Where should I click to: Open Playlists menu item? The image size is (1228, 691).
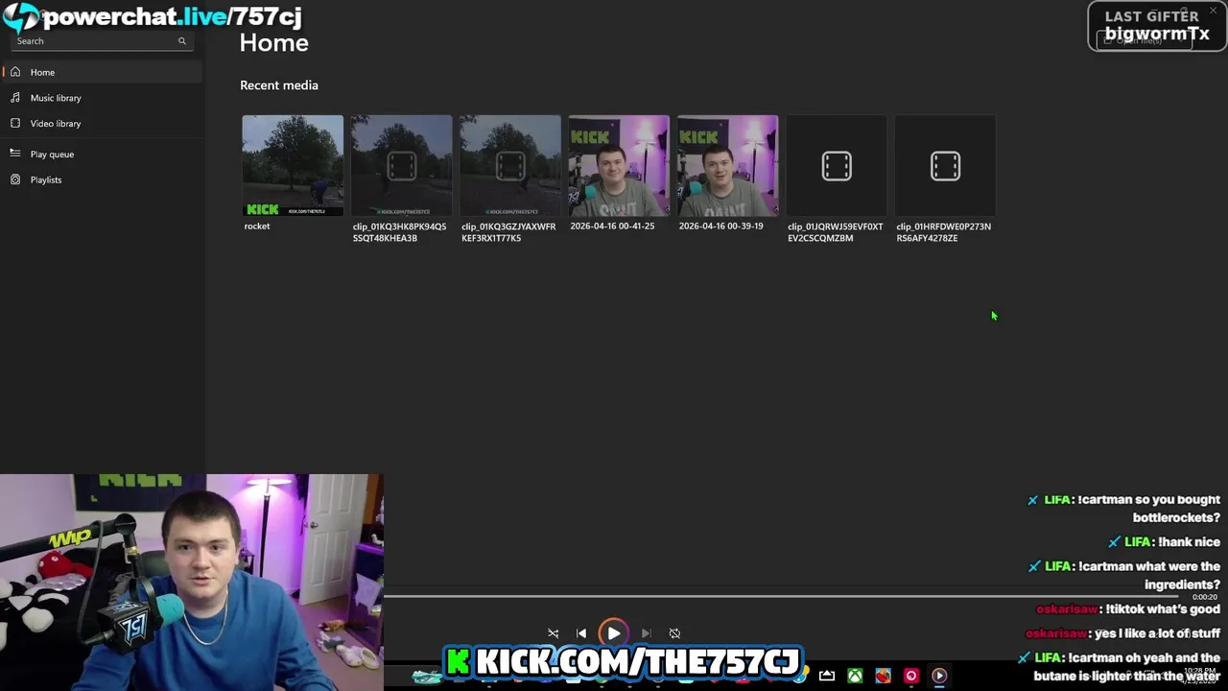pyautogui.click(x=103, y=179)
